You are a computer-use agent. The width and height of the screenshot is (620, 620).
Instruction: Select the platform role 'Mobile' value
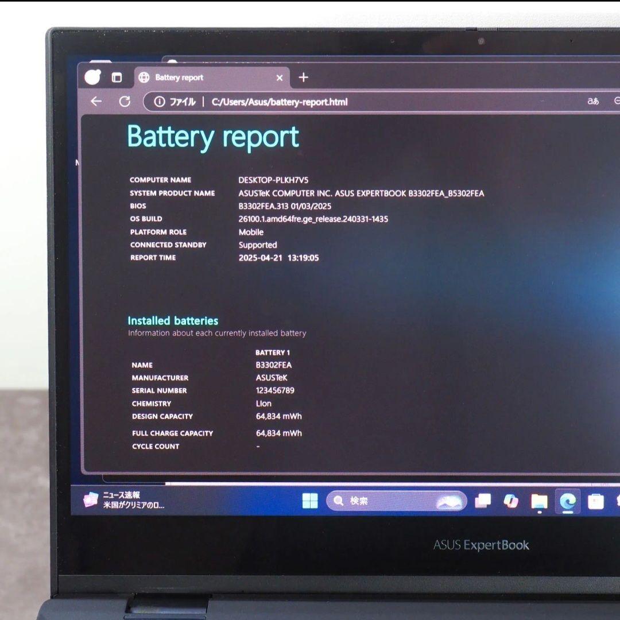click(251, 232)
